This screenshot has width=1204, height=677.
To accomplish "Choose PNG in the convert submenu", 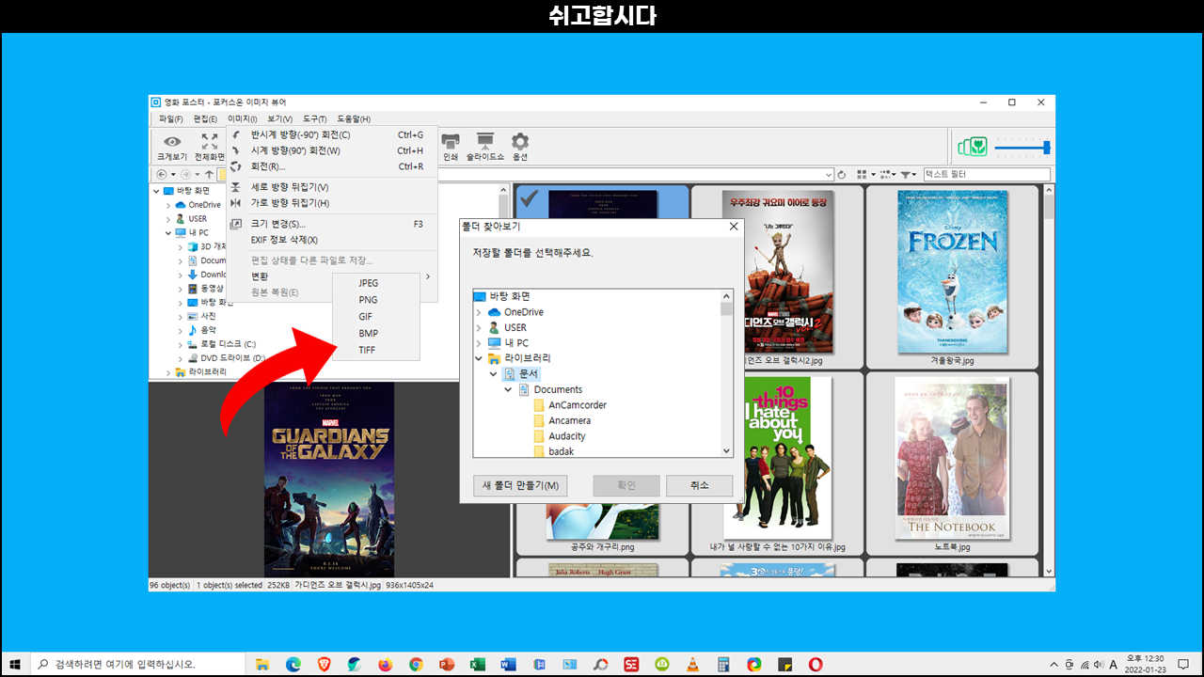I will 376,300.
